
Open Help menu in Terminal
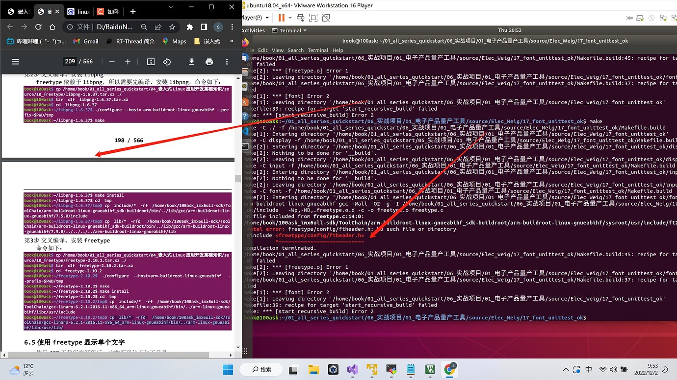pyautogui.click(x=338, y=50)
